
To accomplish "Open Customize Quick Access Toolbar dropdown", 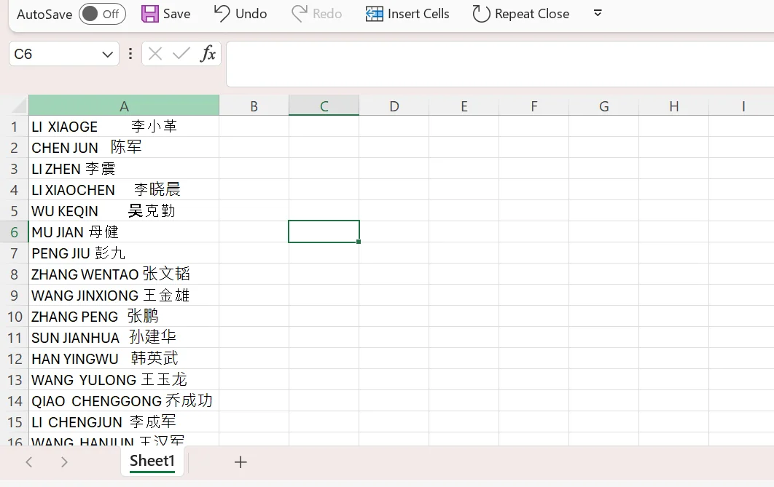I will (x=598, y=13).
